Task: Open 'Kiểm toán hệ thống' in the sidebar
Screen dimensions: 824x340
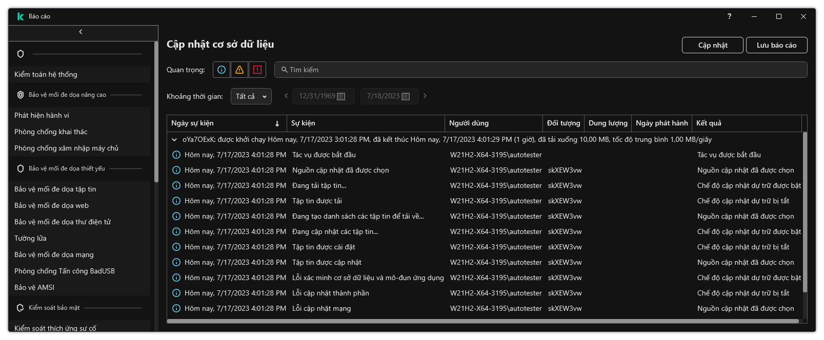Action: pos(46,74)
